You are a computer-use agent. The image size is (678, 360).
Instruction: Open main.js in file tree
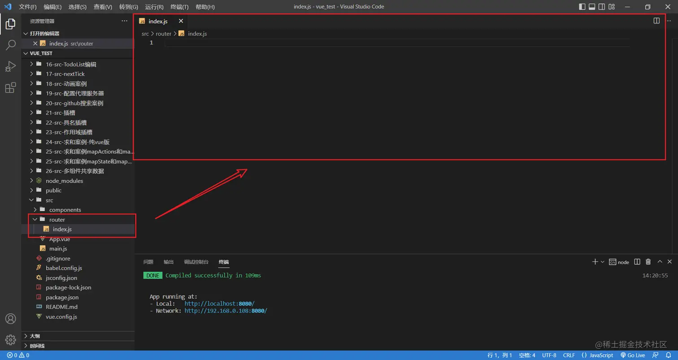78,248
